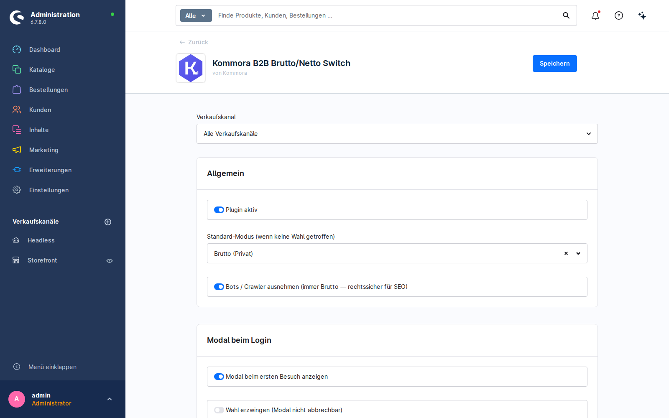
Task: Open the Alle Verkaufskanäle dropdown
Action: 397,134
